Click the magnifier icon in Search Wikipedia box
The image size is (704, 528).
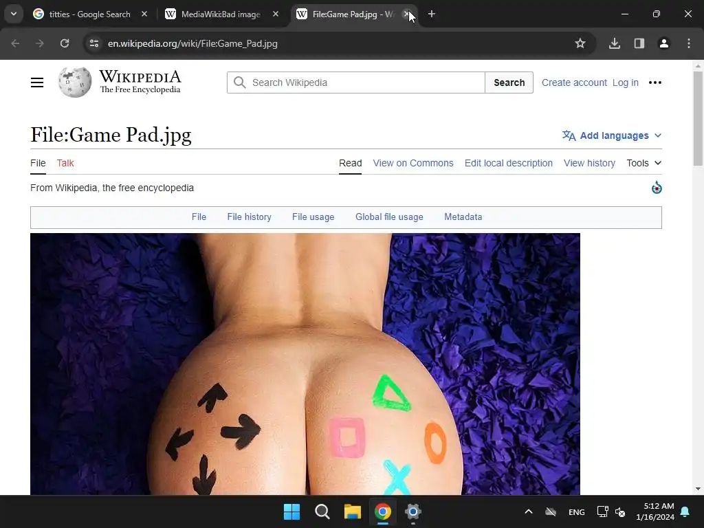pyautogui.click(x=240, y=82)
